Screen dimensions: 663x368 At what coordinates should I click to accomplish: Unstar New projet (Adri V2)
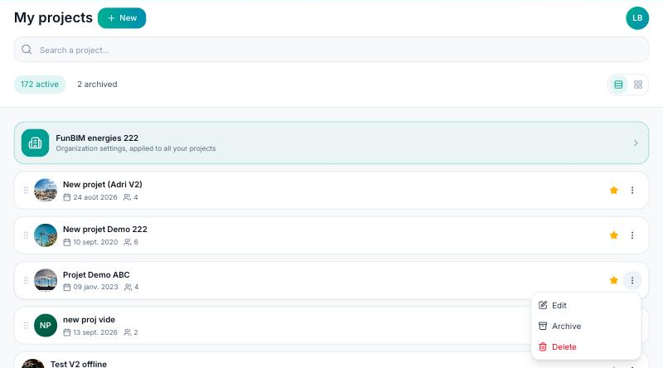pos(614,191)
